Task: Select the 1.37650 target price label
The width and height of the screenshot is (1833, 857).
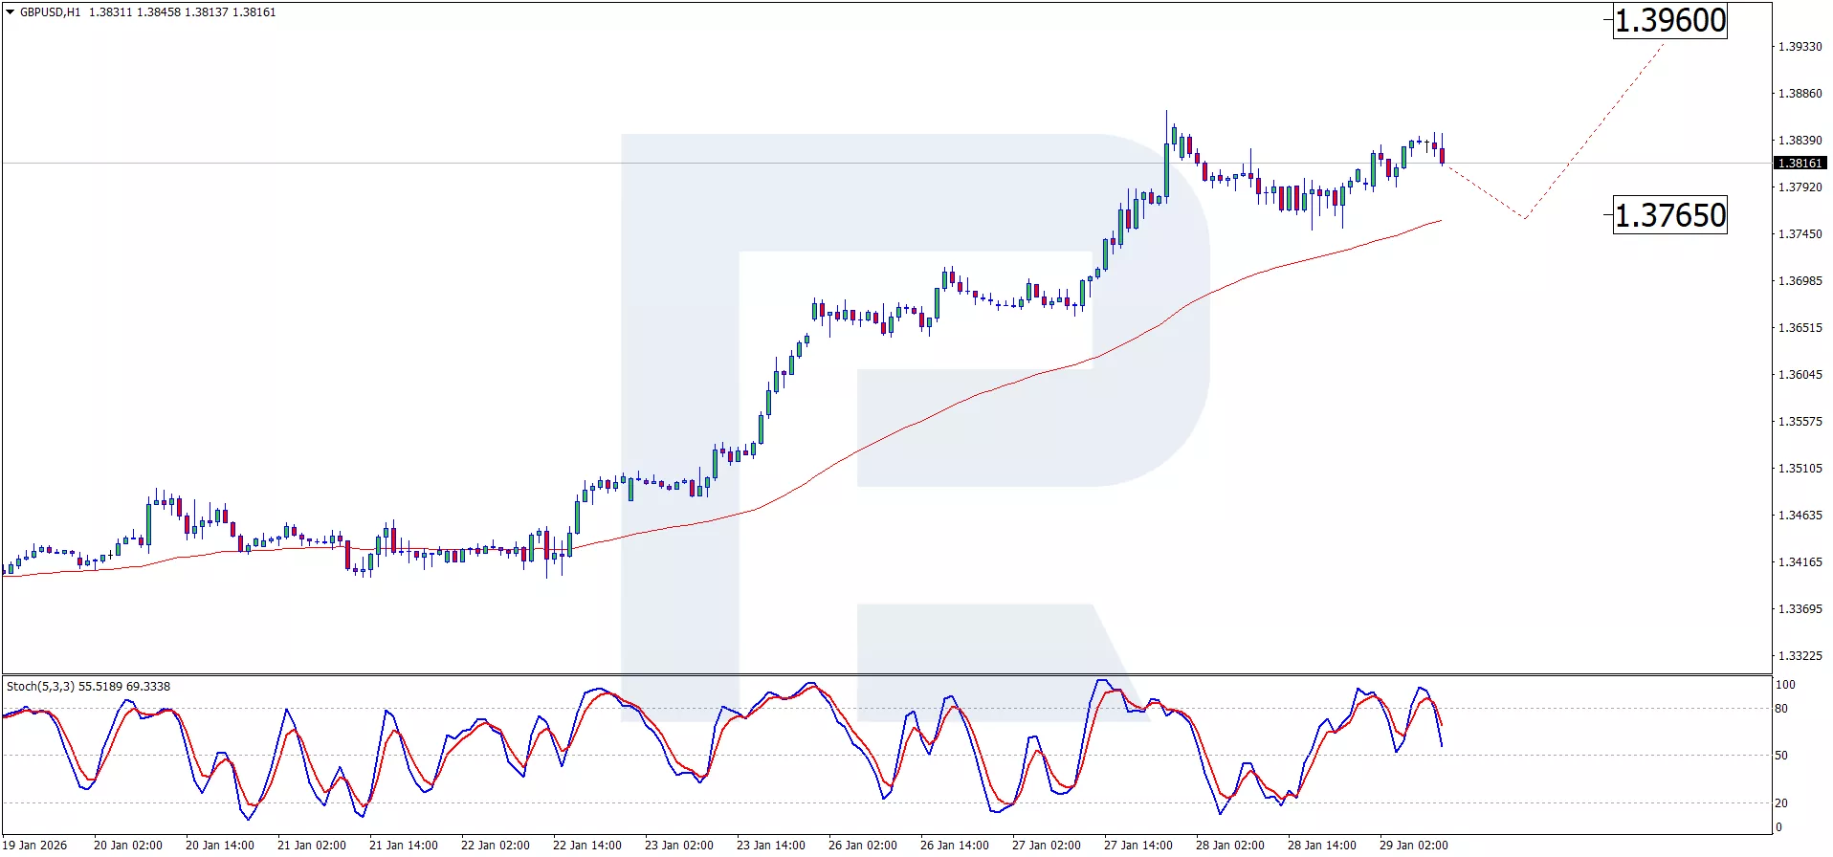Action: [1669, 215]
